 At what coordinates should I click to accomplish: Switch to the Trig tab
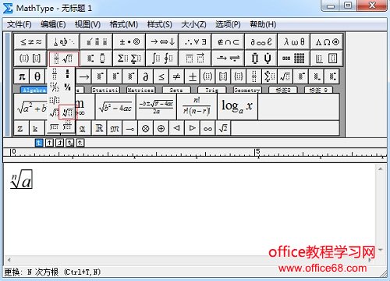(x=211, y=90)
